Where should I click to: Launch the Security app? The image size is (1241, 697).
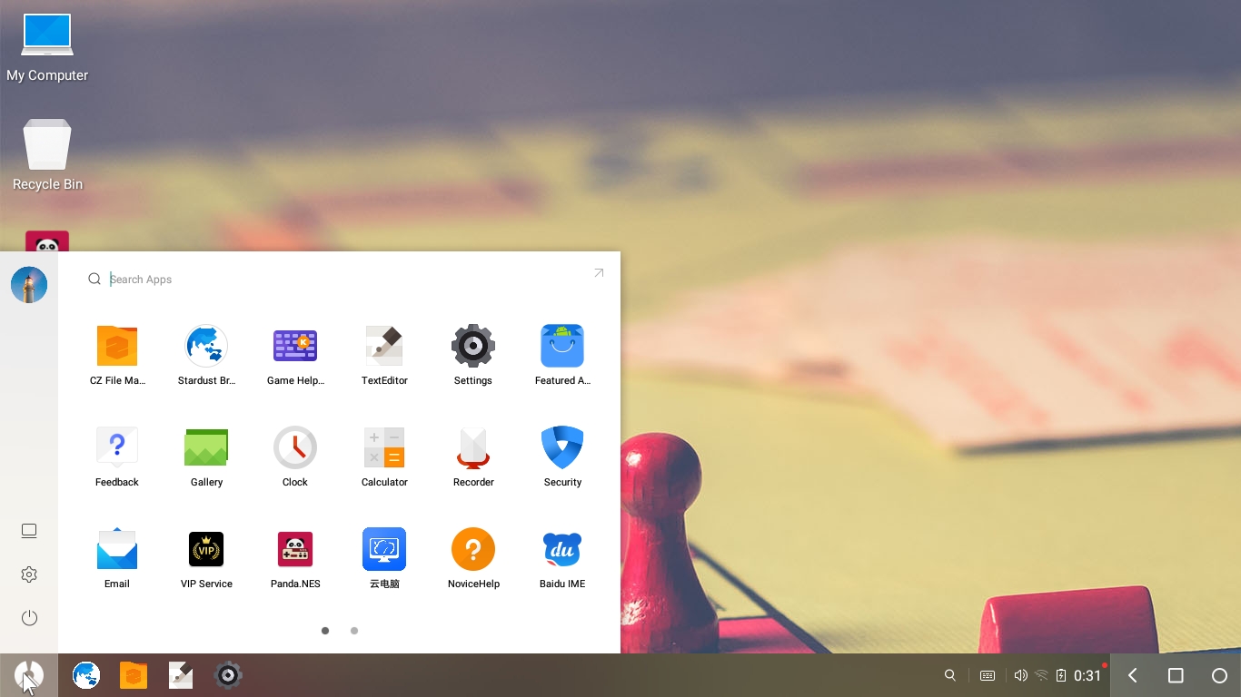(562, 447)
